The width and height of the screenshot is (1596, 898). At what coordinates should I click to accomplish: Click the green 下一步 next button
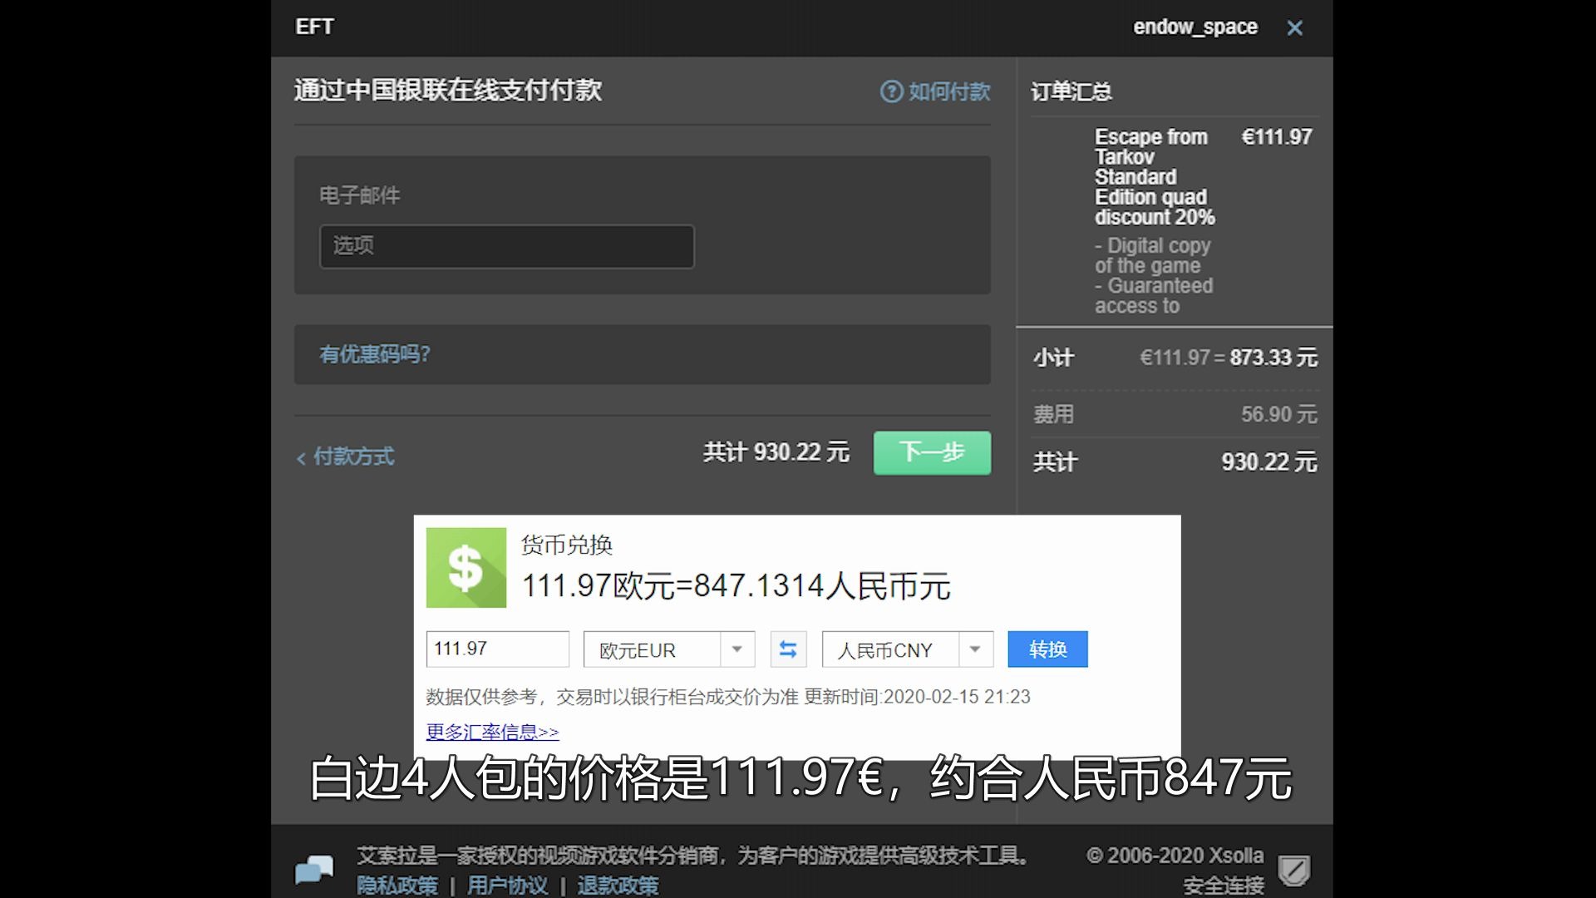tap(932, 453)
